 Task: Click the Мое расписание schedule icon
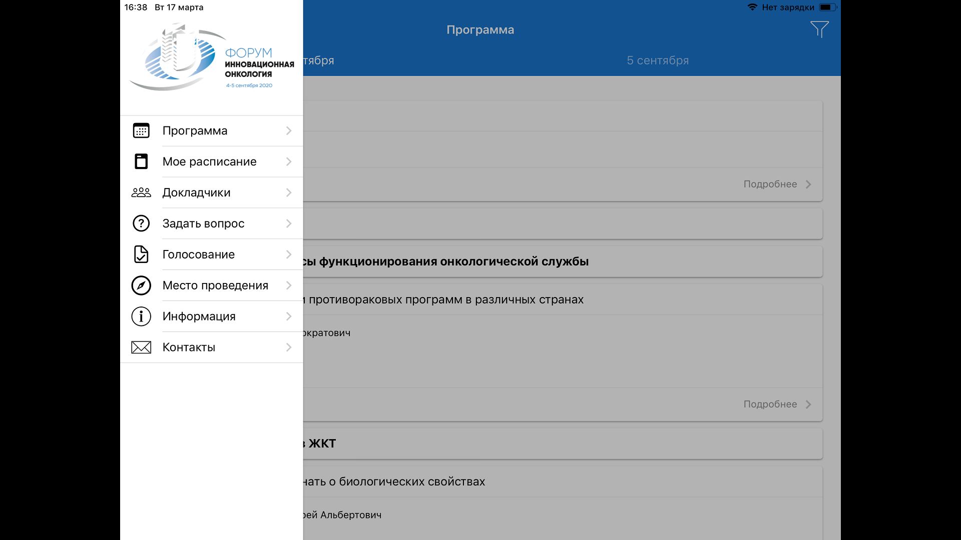[141, 161]
